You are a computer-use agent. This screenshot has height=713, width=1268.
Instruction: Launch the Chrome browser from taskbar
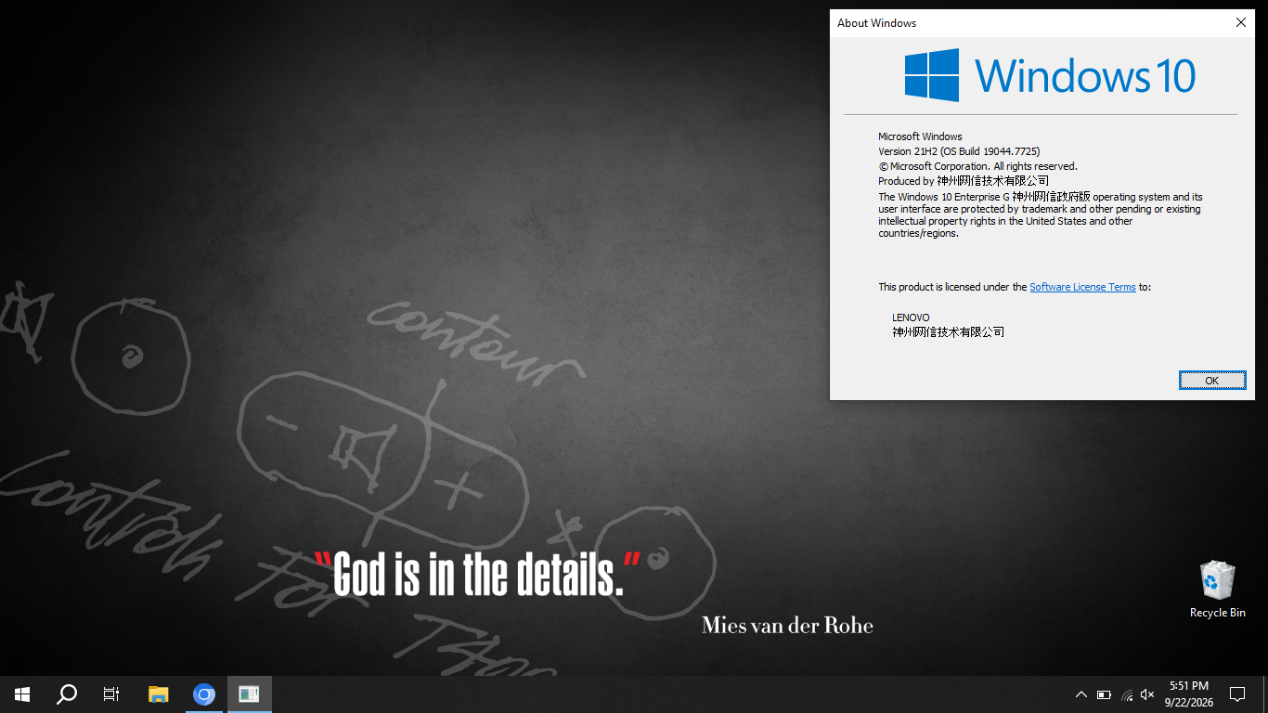(204, 694)
